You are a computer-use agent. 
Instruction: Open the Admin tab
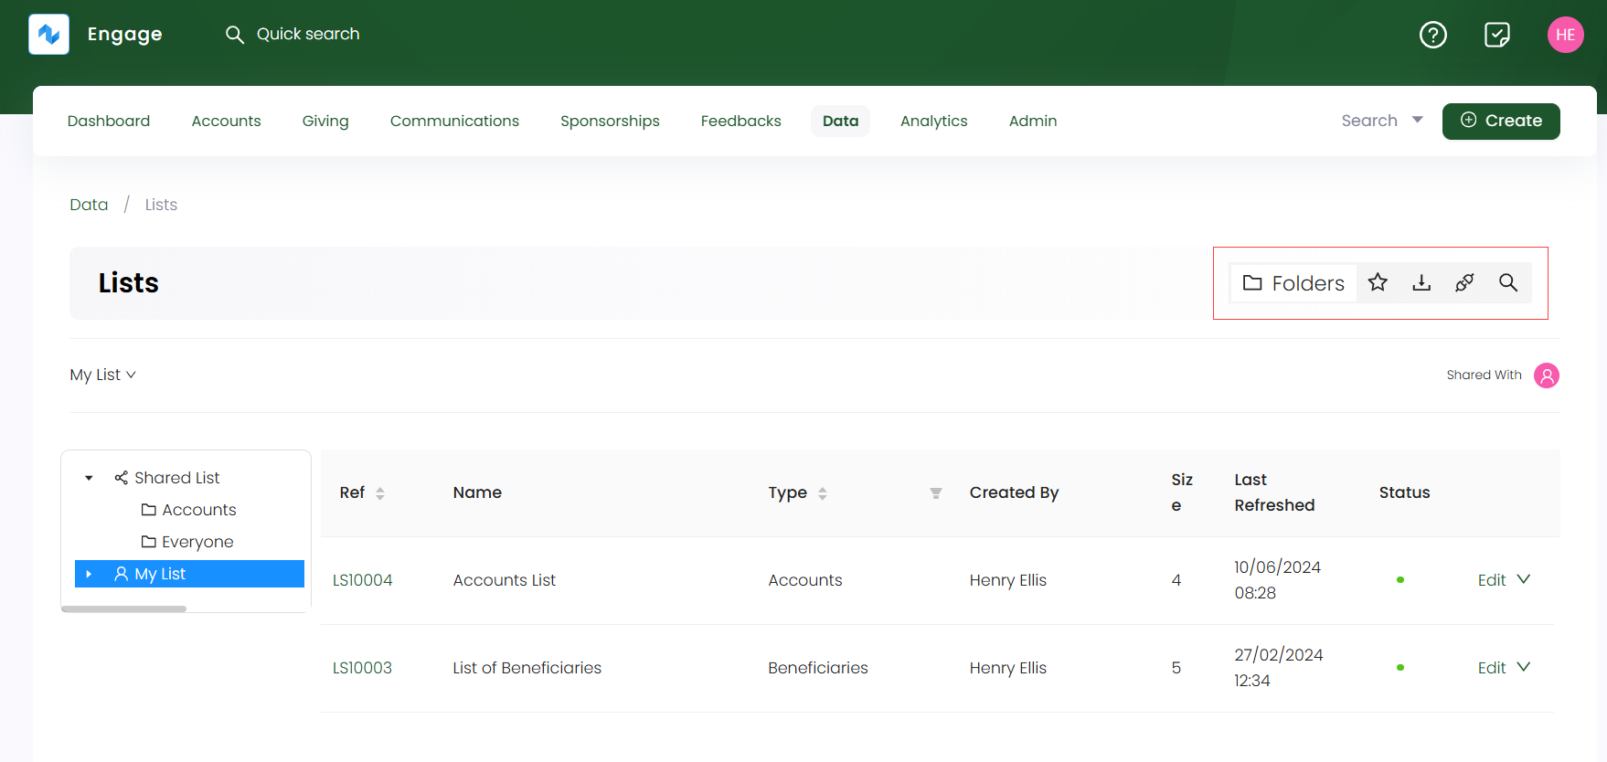(1033, 121)
